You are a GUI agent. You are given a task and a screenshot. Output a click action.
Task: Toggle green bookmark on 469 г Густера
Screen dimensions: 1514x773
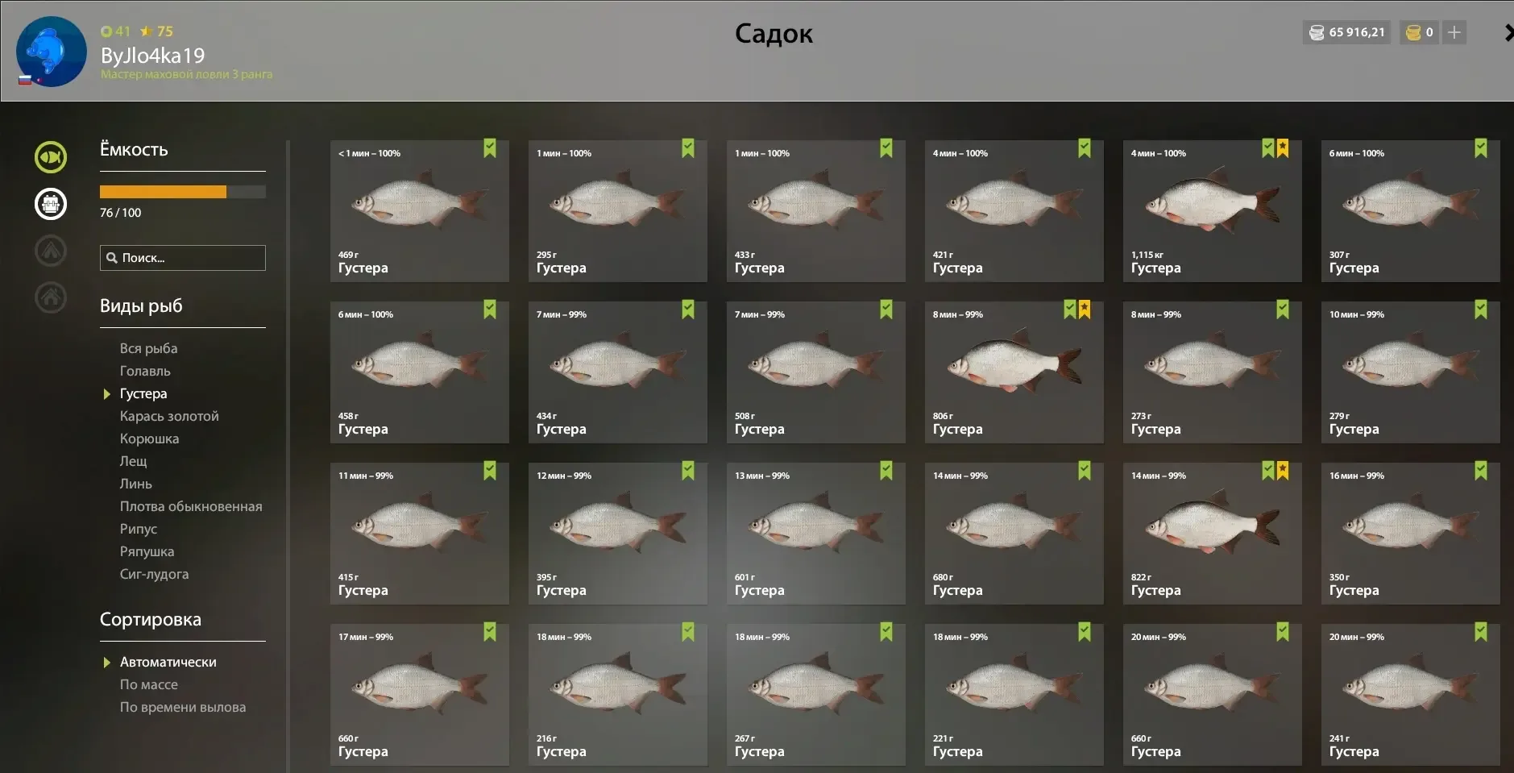coord(490,148)
